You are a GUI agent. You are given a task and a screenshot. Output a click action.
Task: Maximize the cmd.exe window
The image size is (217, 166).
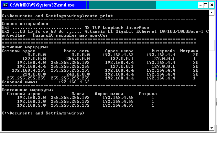[x=206, y=5]
